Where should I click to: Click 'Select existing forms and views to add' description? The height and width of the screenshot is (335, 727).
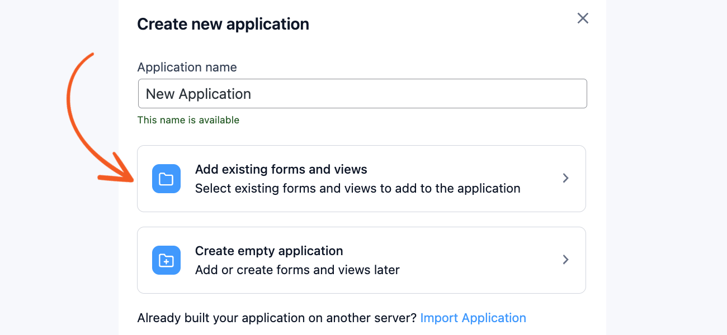(358, 189)
